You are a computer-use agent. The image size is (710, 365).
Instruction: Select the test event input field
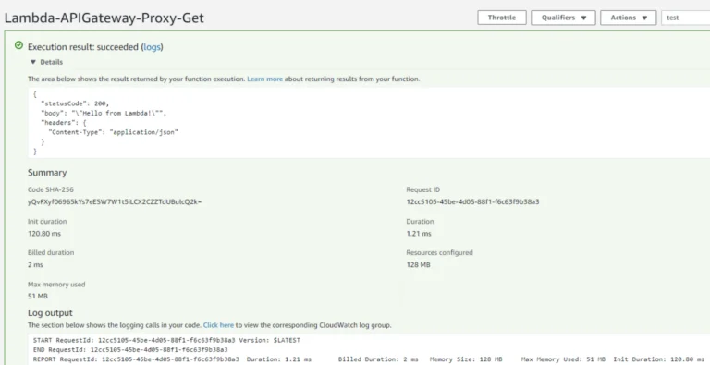tap(686, 18)
